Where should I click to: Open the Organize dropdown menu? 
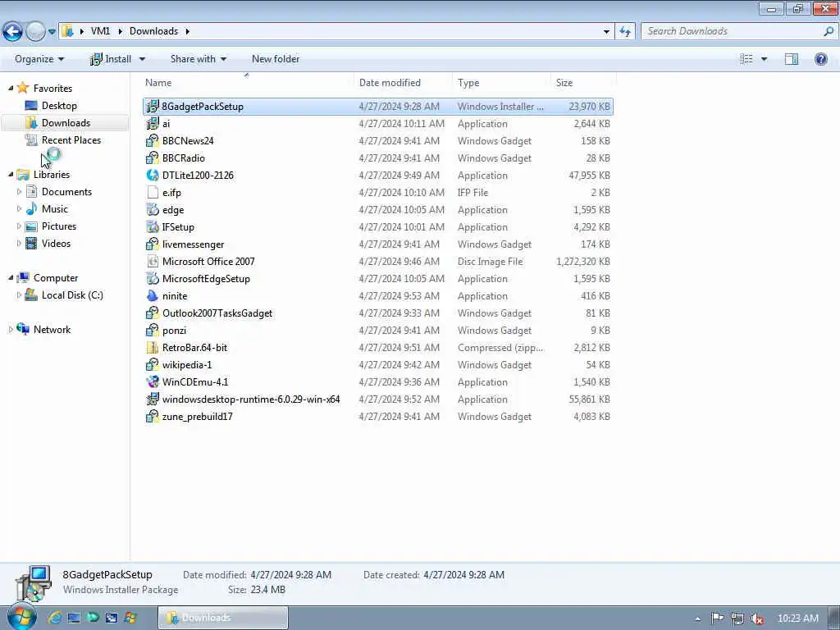39,59
